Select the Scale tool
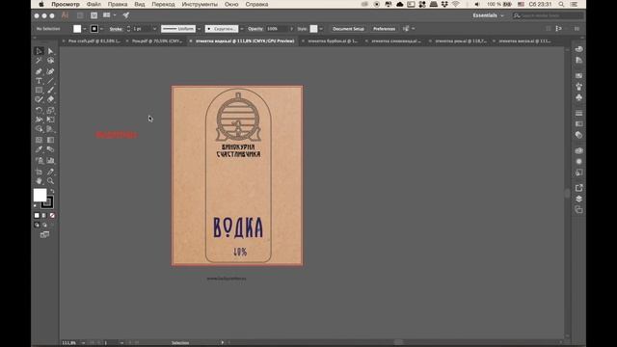The width and height of the screenshot is (617, 347). click(50, 110)
